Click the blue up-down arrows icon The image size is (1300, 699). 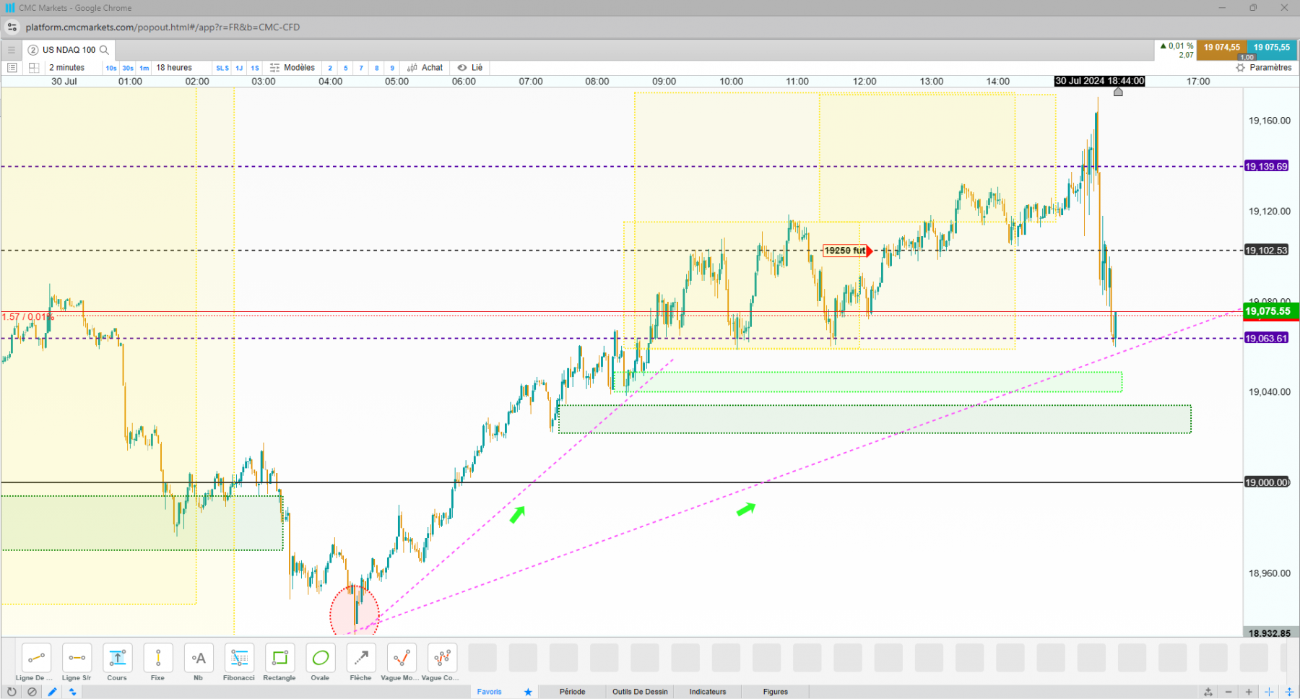pos(72,692)
